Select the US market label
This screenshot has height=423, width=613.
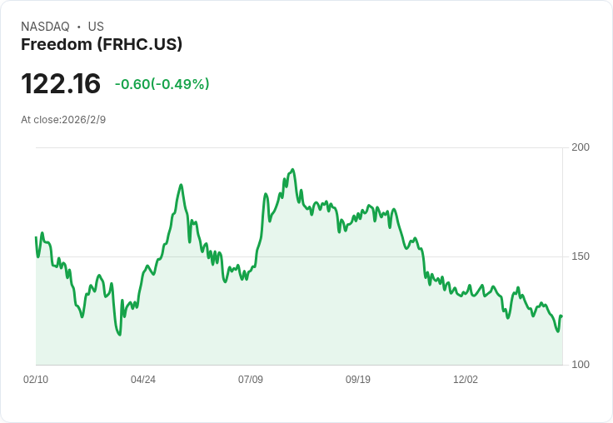coord(96,27)
